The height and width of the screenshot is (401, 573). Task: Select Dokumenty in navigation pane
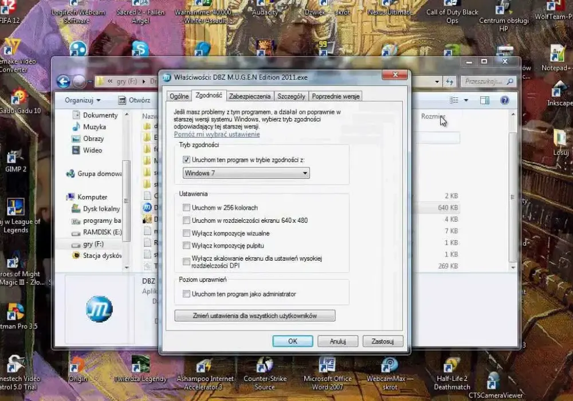pos(95,115)
